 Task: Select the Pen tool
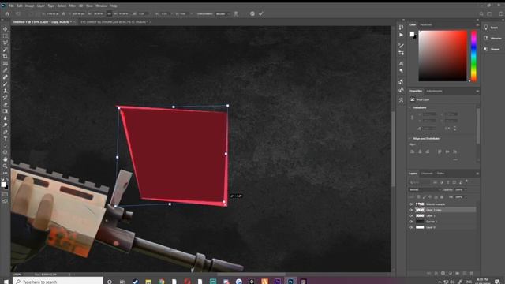(x=6, y=132)
